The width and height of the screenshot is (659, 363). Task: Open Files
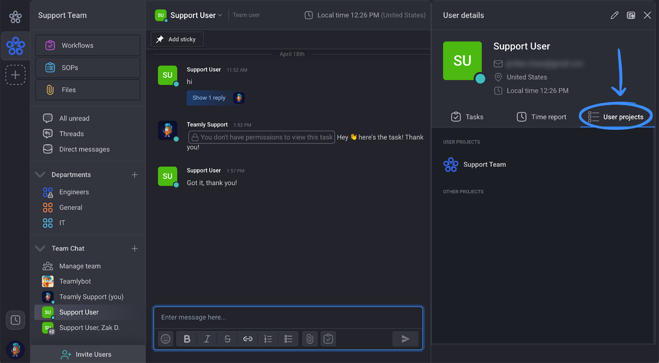88,90
